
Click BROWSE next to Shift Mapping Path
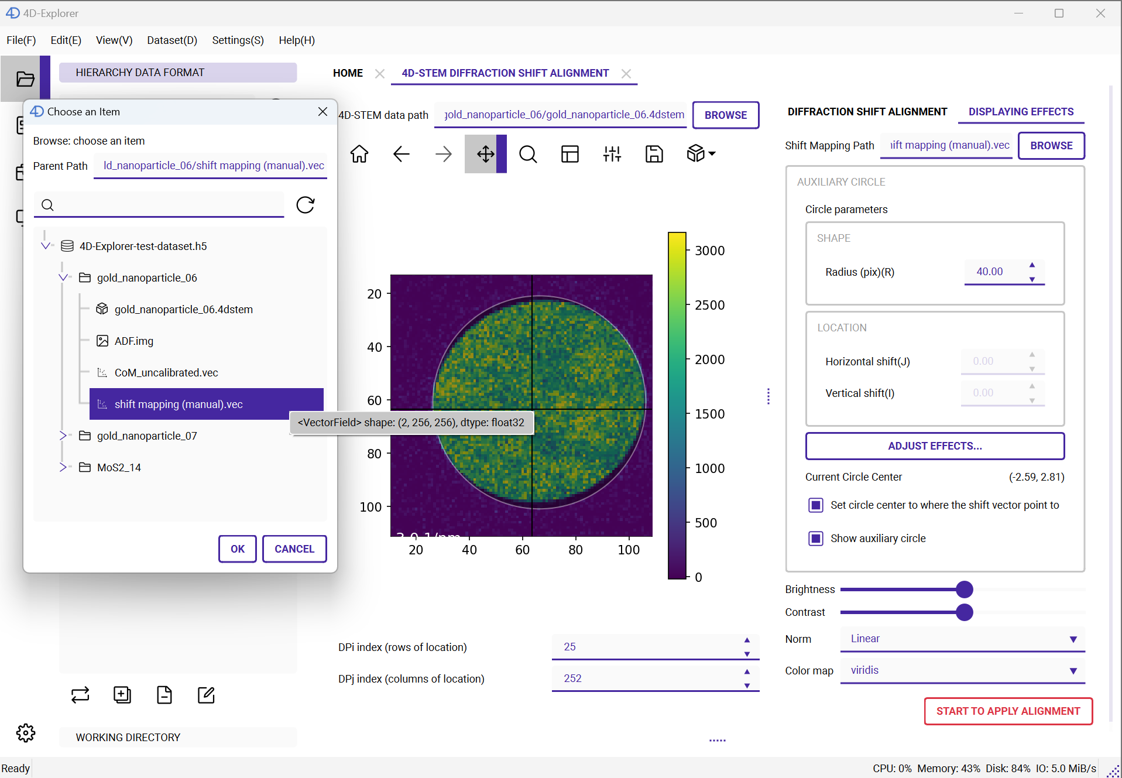tap(1051, 146)
